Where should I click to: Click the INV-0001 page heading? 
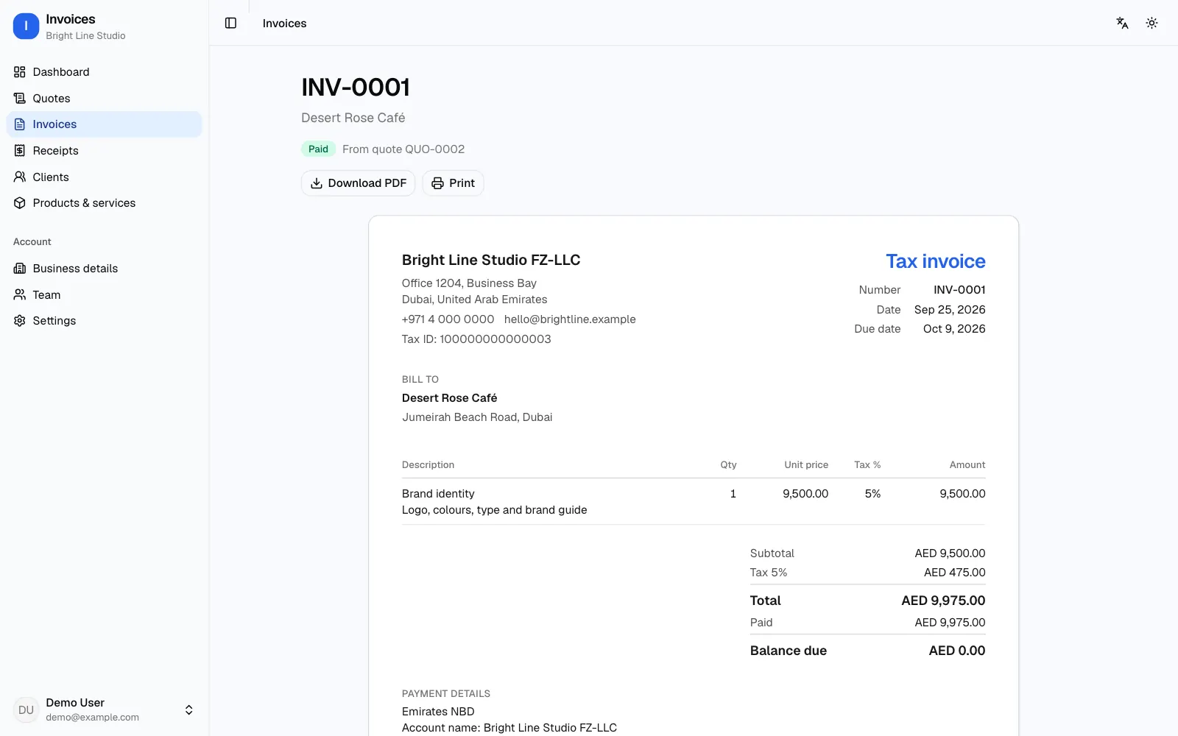coord(355,88)
